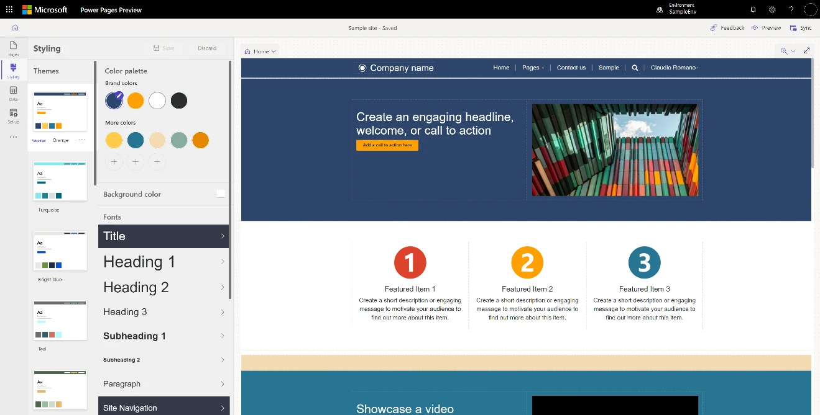Select the Styling sidebar icon
820x415 pixels.
click(x=13, y=70)
